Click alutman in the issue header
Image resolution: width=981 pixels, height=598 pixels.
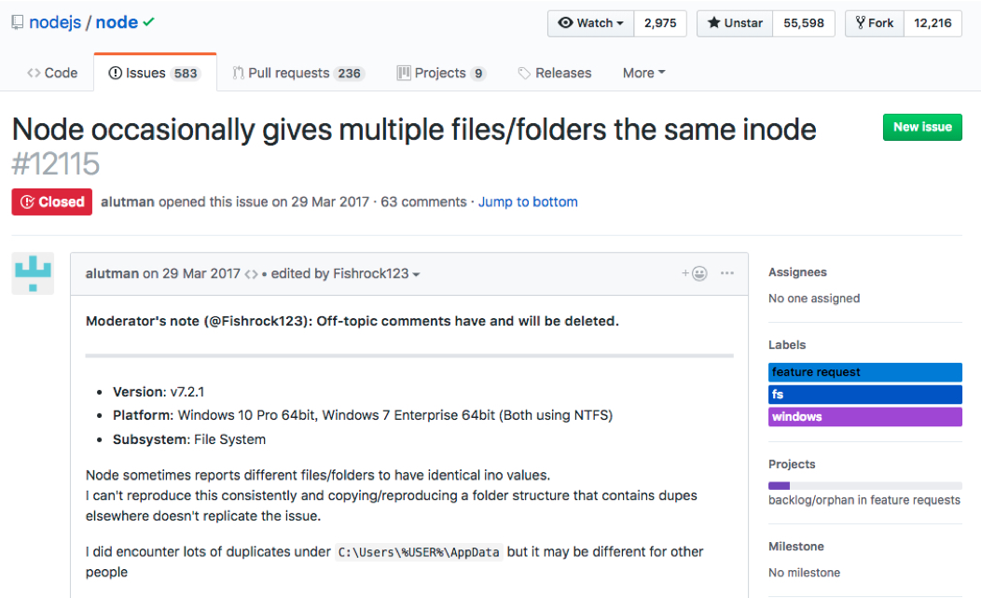pos(128,202)
